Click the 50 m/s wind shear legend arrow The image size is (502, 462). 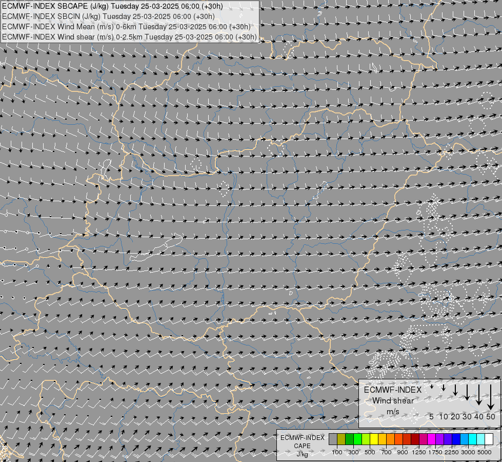pos(491,397)
